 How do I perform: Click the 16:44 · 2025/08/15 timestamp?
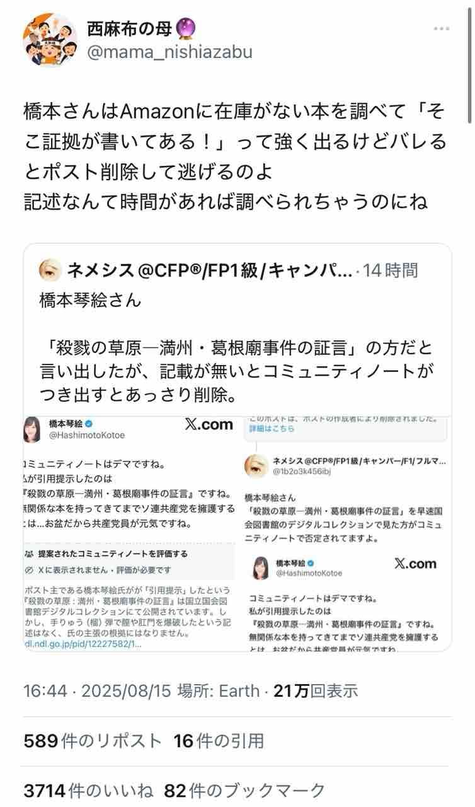(x=98, y=690)
